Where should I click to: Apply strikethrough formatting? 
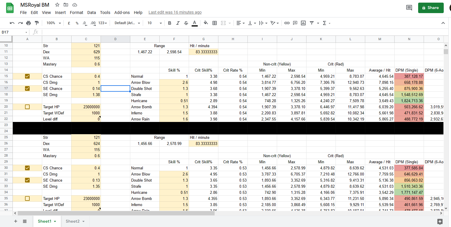click(x=186, y=23)
